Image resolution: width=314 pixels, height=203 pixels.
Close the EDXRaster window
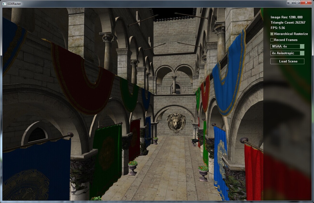coord(306,2)
